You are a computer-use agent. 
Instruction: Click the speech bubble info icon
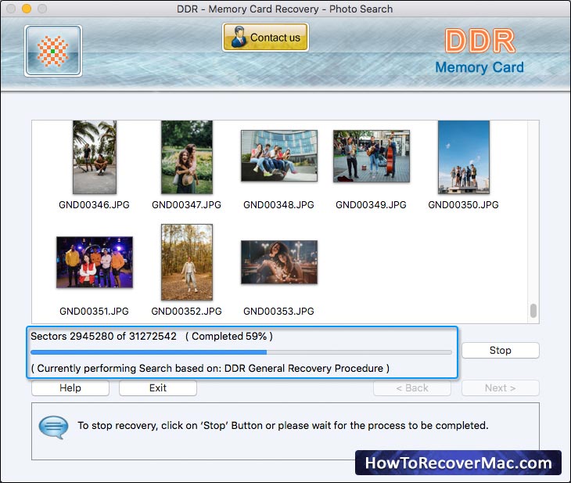tap(53, 427)
